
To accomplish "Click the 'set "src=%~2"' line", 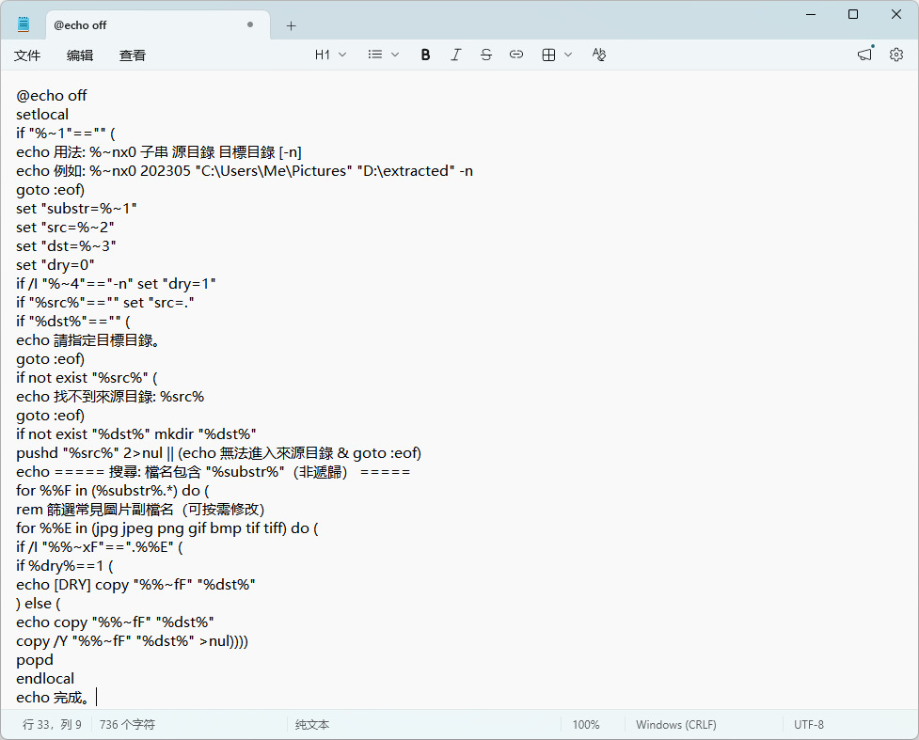I will [x=65, y=228].
